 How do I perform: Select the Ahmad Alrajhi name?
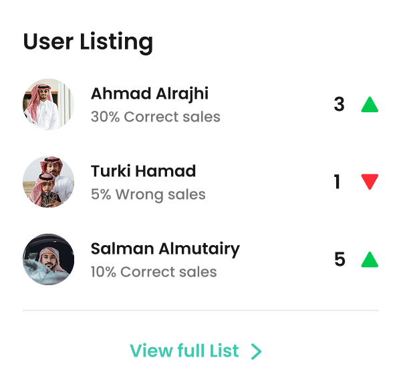tap(150, 93)
